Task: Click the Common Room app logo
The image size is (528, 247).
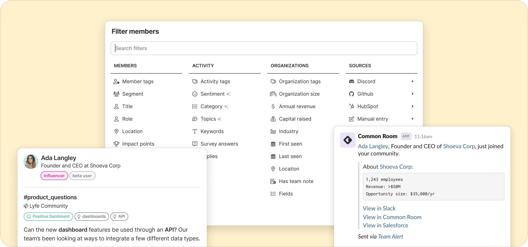Action: coord(348,140)
